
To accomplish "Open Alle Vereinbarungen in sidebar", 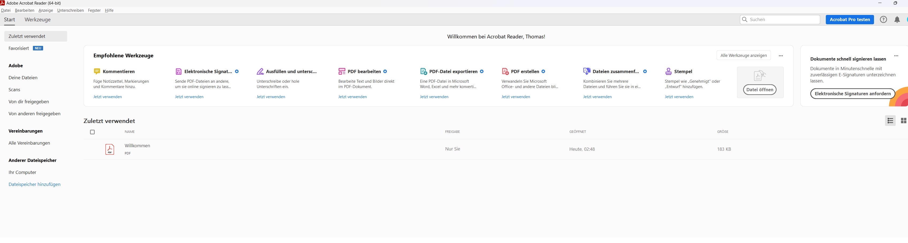I will point(29,143).
